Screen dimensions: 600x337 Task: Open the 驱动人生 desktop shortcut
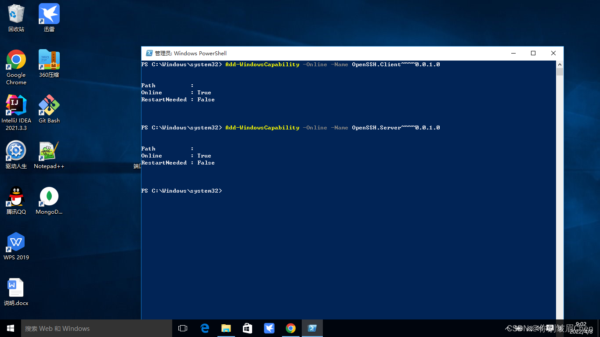click(16, 151)
